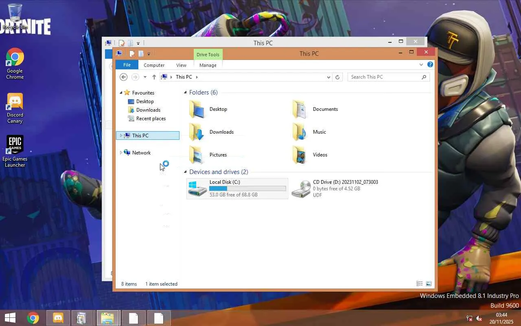The height and width of the screenshot is (326, 521).
Task: Open the back window's Quick Access Toolbar dropdown arrow
Action: [138, 43]
